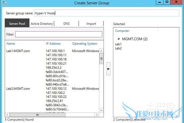Click the horizontal scrollbar thumb in server list
Viewport: 184px width, 123px height.
click(37, 115)
